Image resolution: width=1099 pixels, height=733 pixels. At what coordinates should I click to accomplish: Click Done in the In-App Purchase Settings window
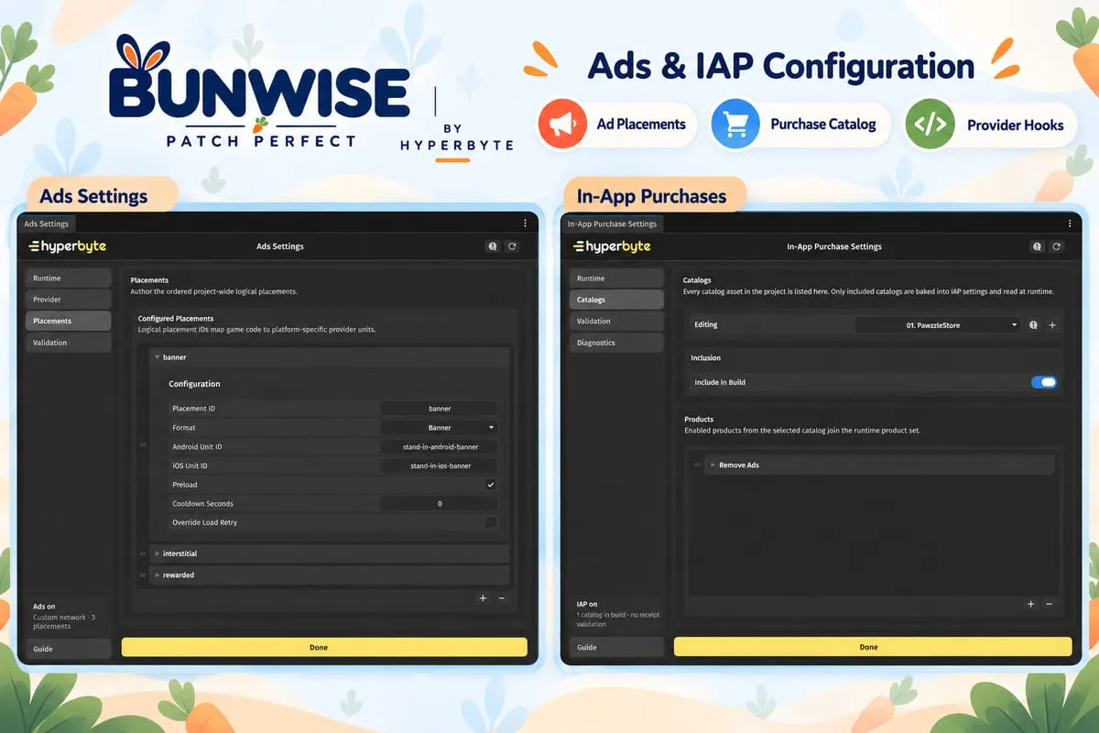(x=873, y=647)
